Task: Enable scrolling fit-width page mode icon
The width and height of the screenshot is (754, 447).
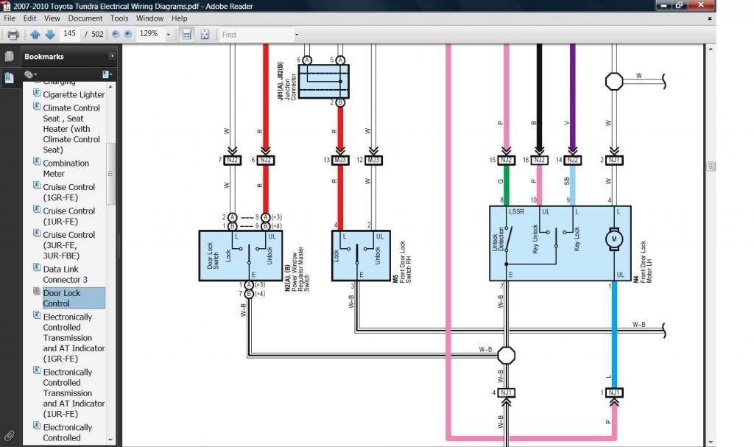Action: tap(187, 35)
